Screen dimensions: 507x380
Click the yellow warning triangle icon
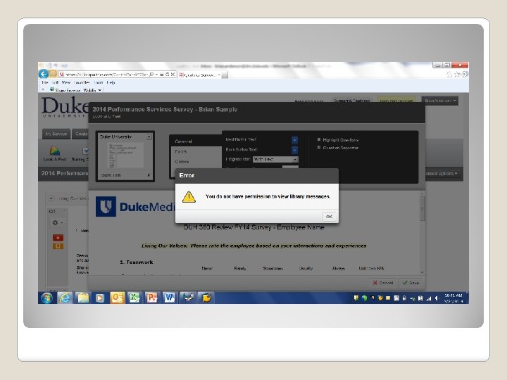click(189, 196)
